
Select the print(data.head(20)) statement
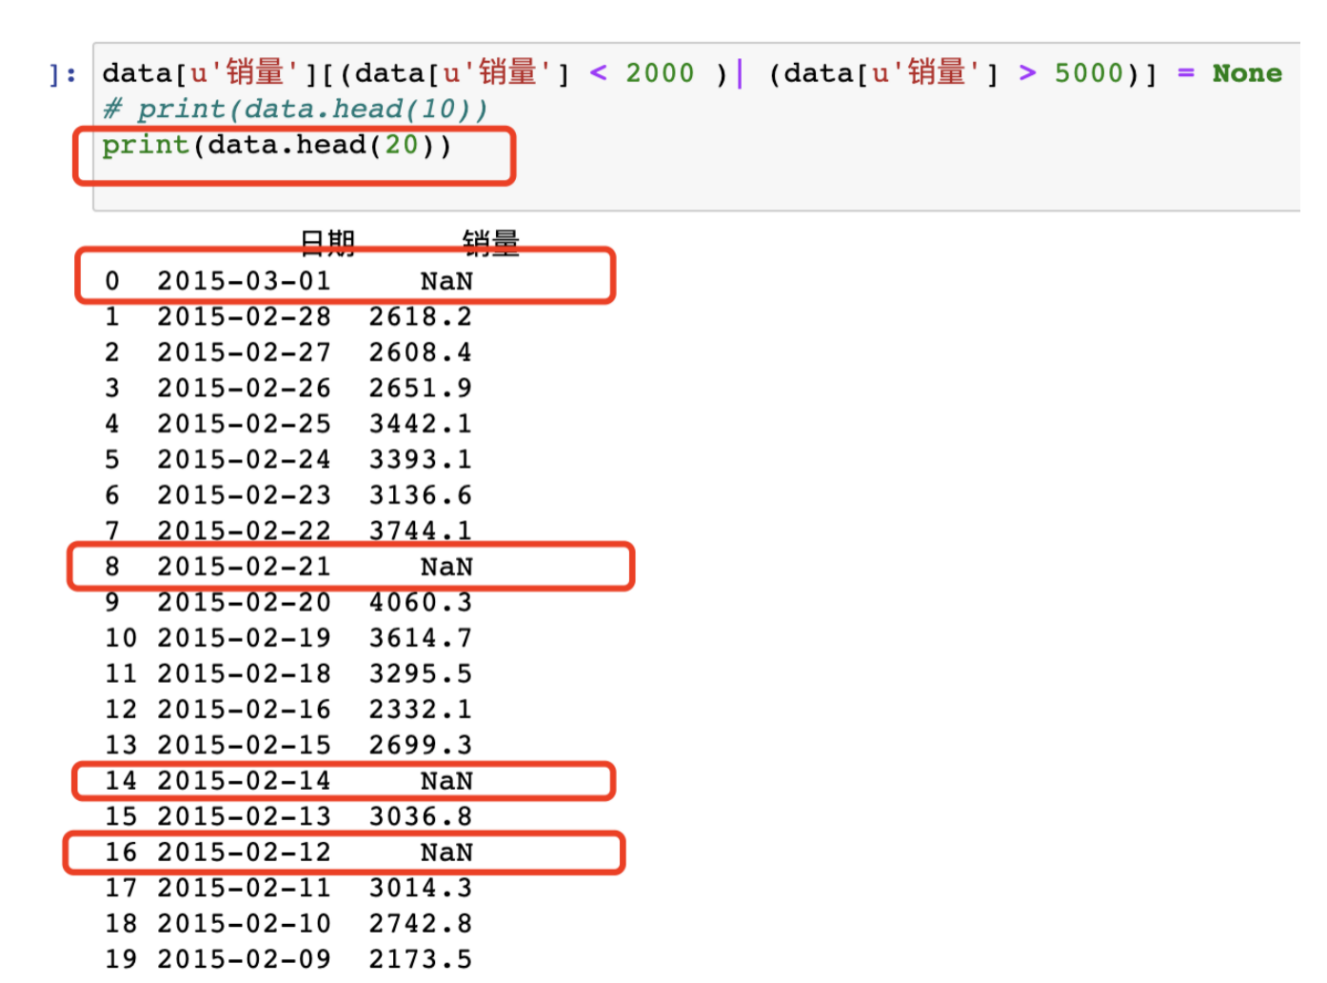(x=276, y=144)
